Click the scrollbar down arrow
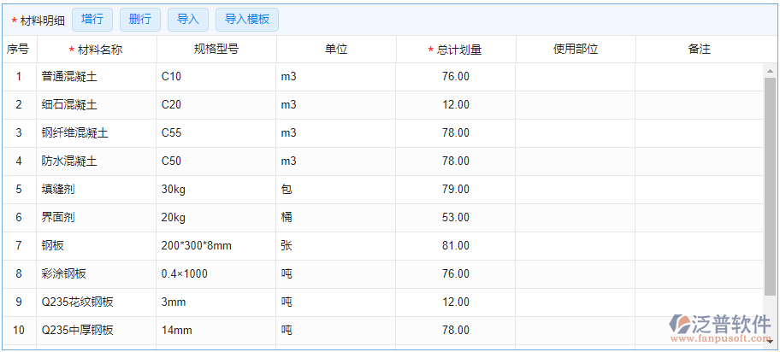Viewport: 780px width, 352px height. pos(771,340)
